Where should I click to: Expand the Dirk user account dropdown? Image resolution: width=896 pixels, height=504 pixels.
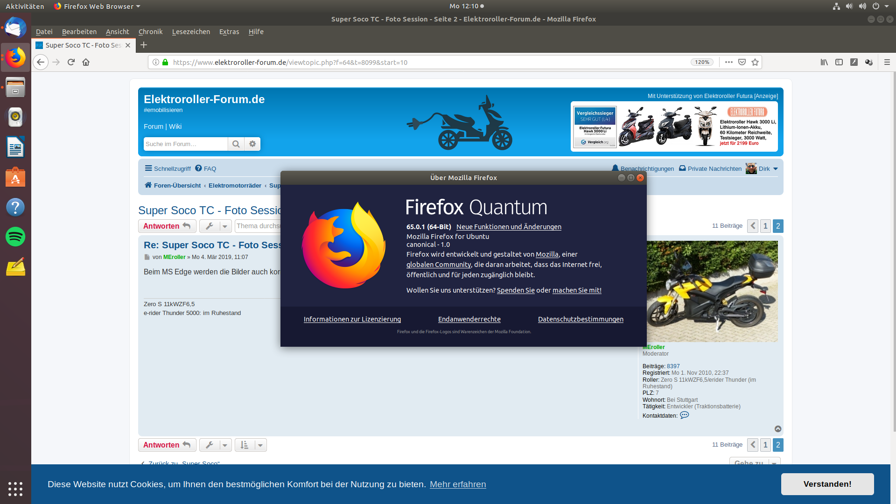pos(775,169)
